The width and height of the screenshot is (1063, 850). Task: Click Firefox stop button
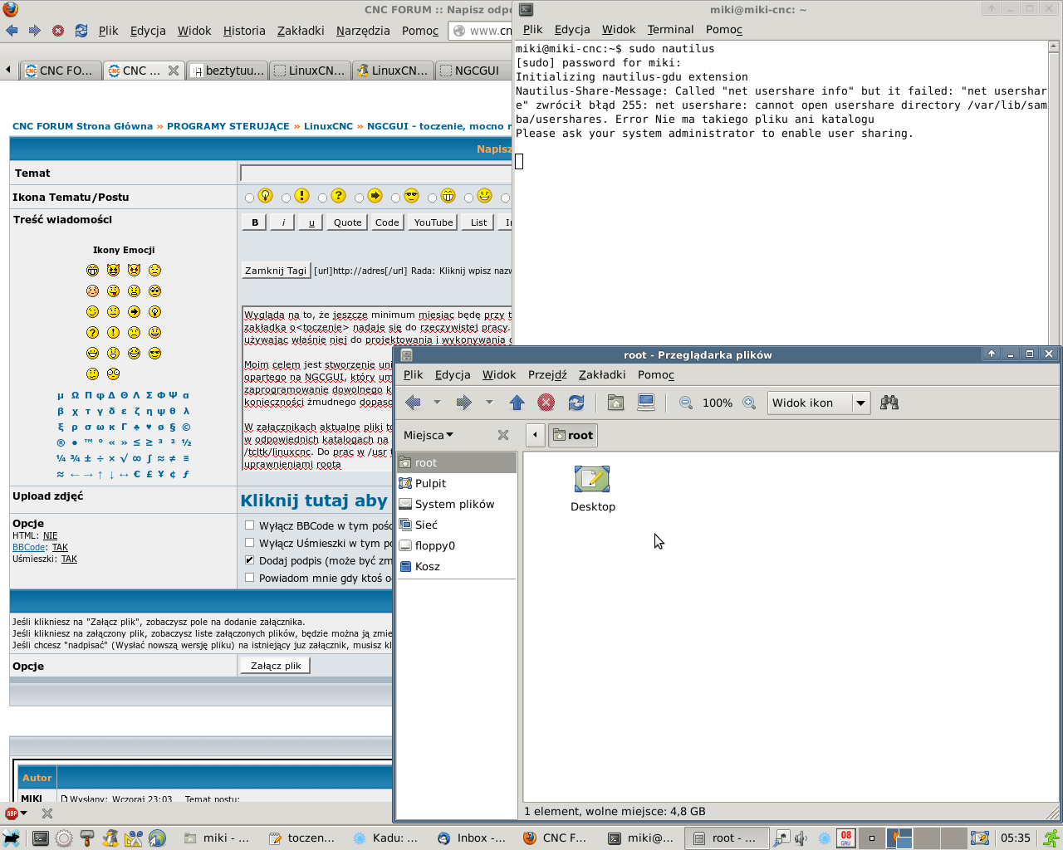[x=58, y=31]
